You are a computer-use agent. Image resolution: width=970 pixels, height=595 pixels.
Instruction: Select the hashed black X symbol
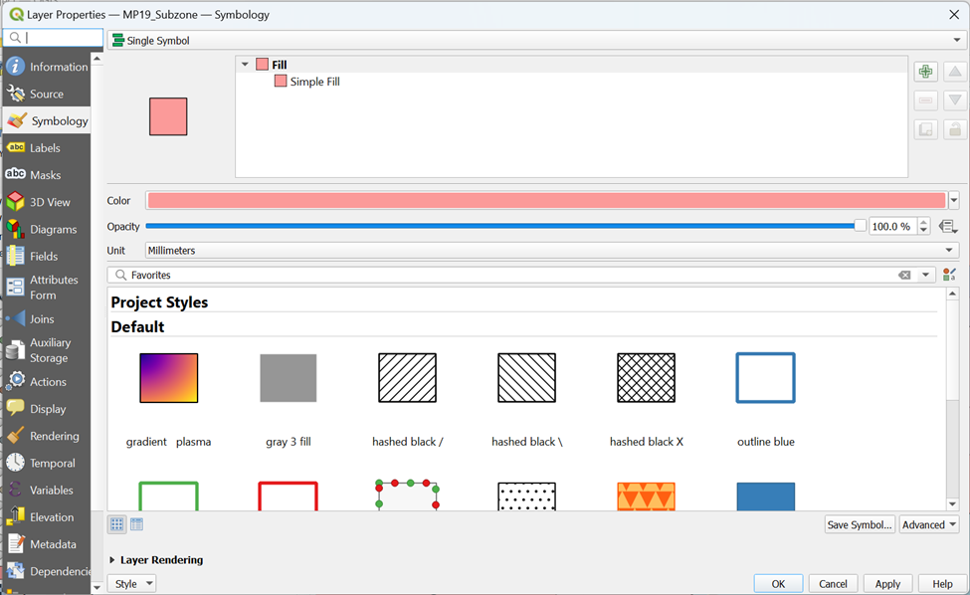pos(646,379)
